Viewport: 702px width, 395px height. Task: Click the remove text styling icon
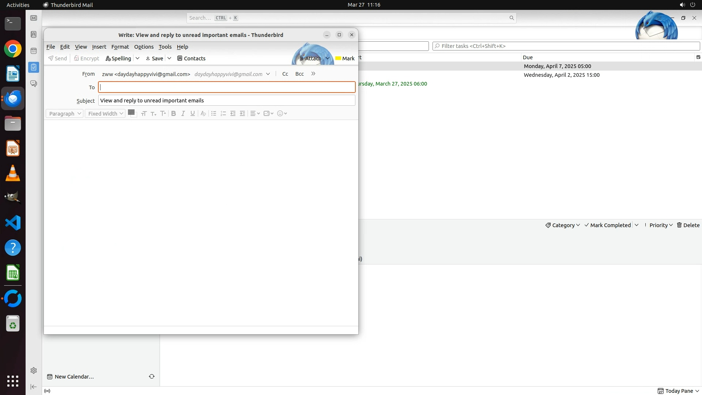(203, 113)
